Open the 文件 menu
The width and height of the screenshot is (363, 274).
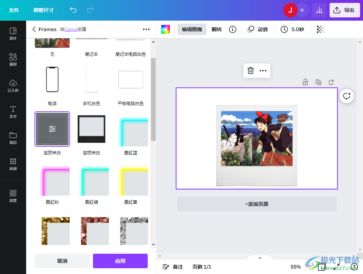point(14,10)
